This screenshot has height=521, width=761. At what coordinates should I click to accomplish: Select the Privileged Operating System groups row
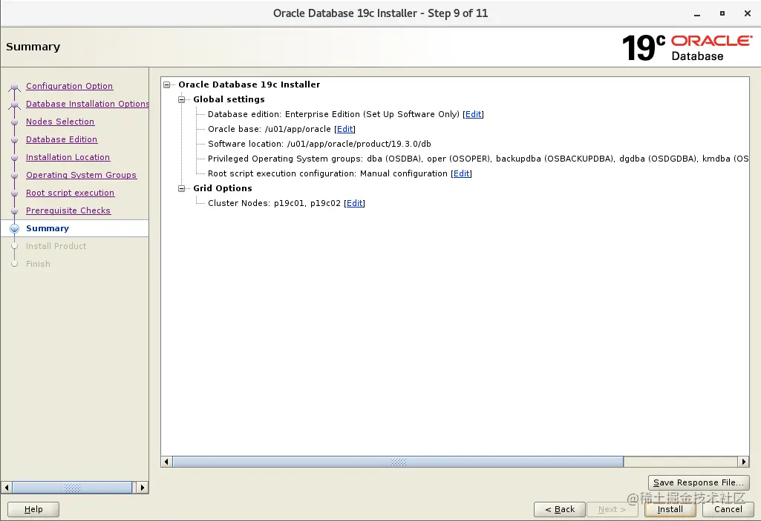pyautogui.click(x=478, y=159)
